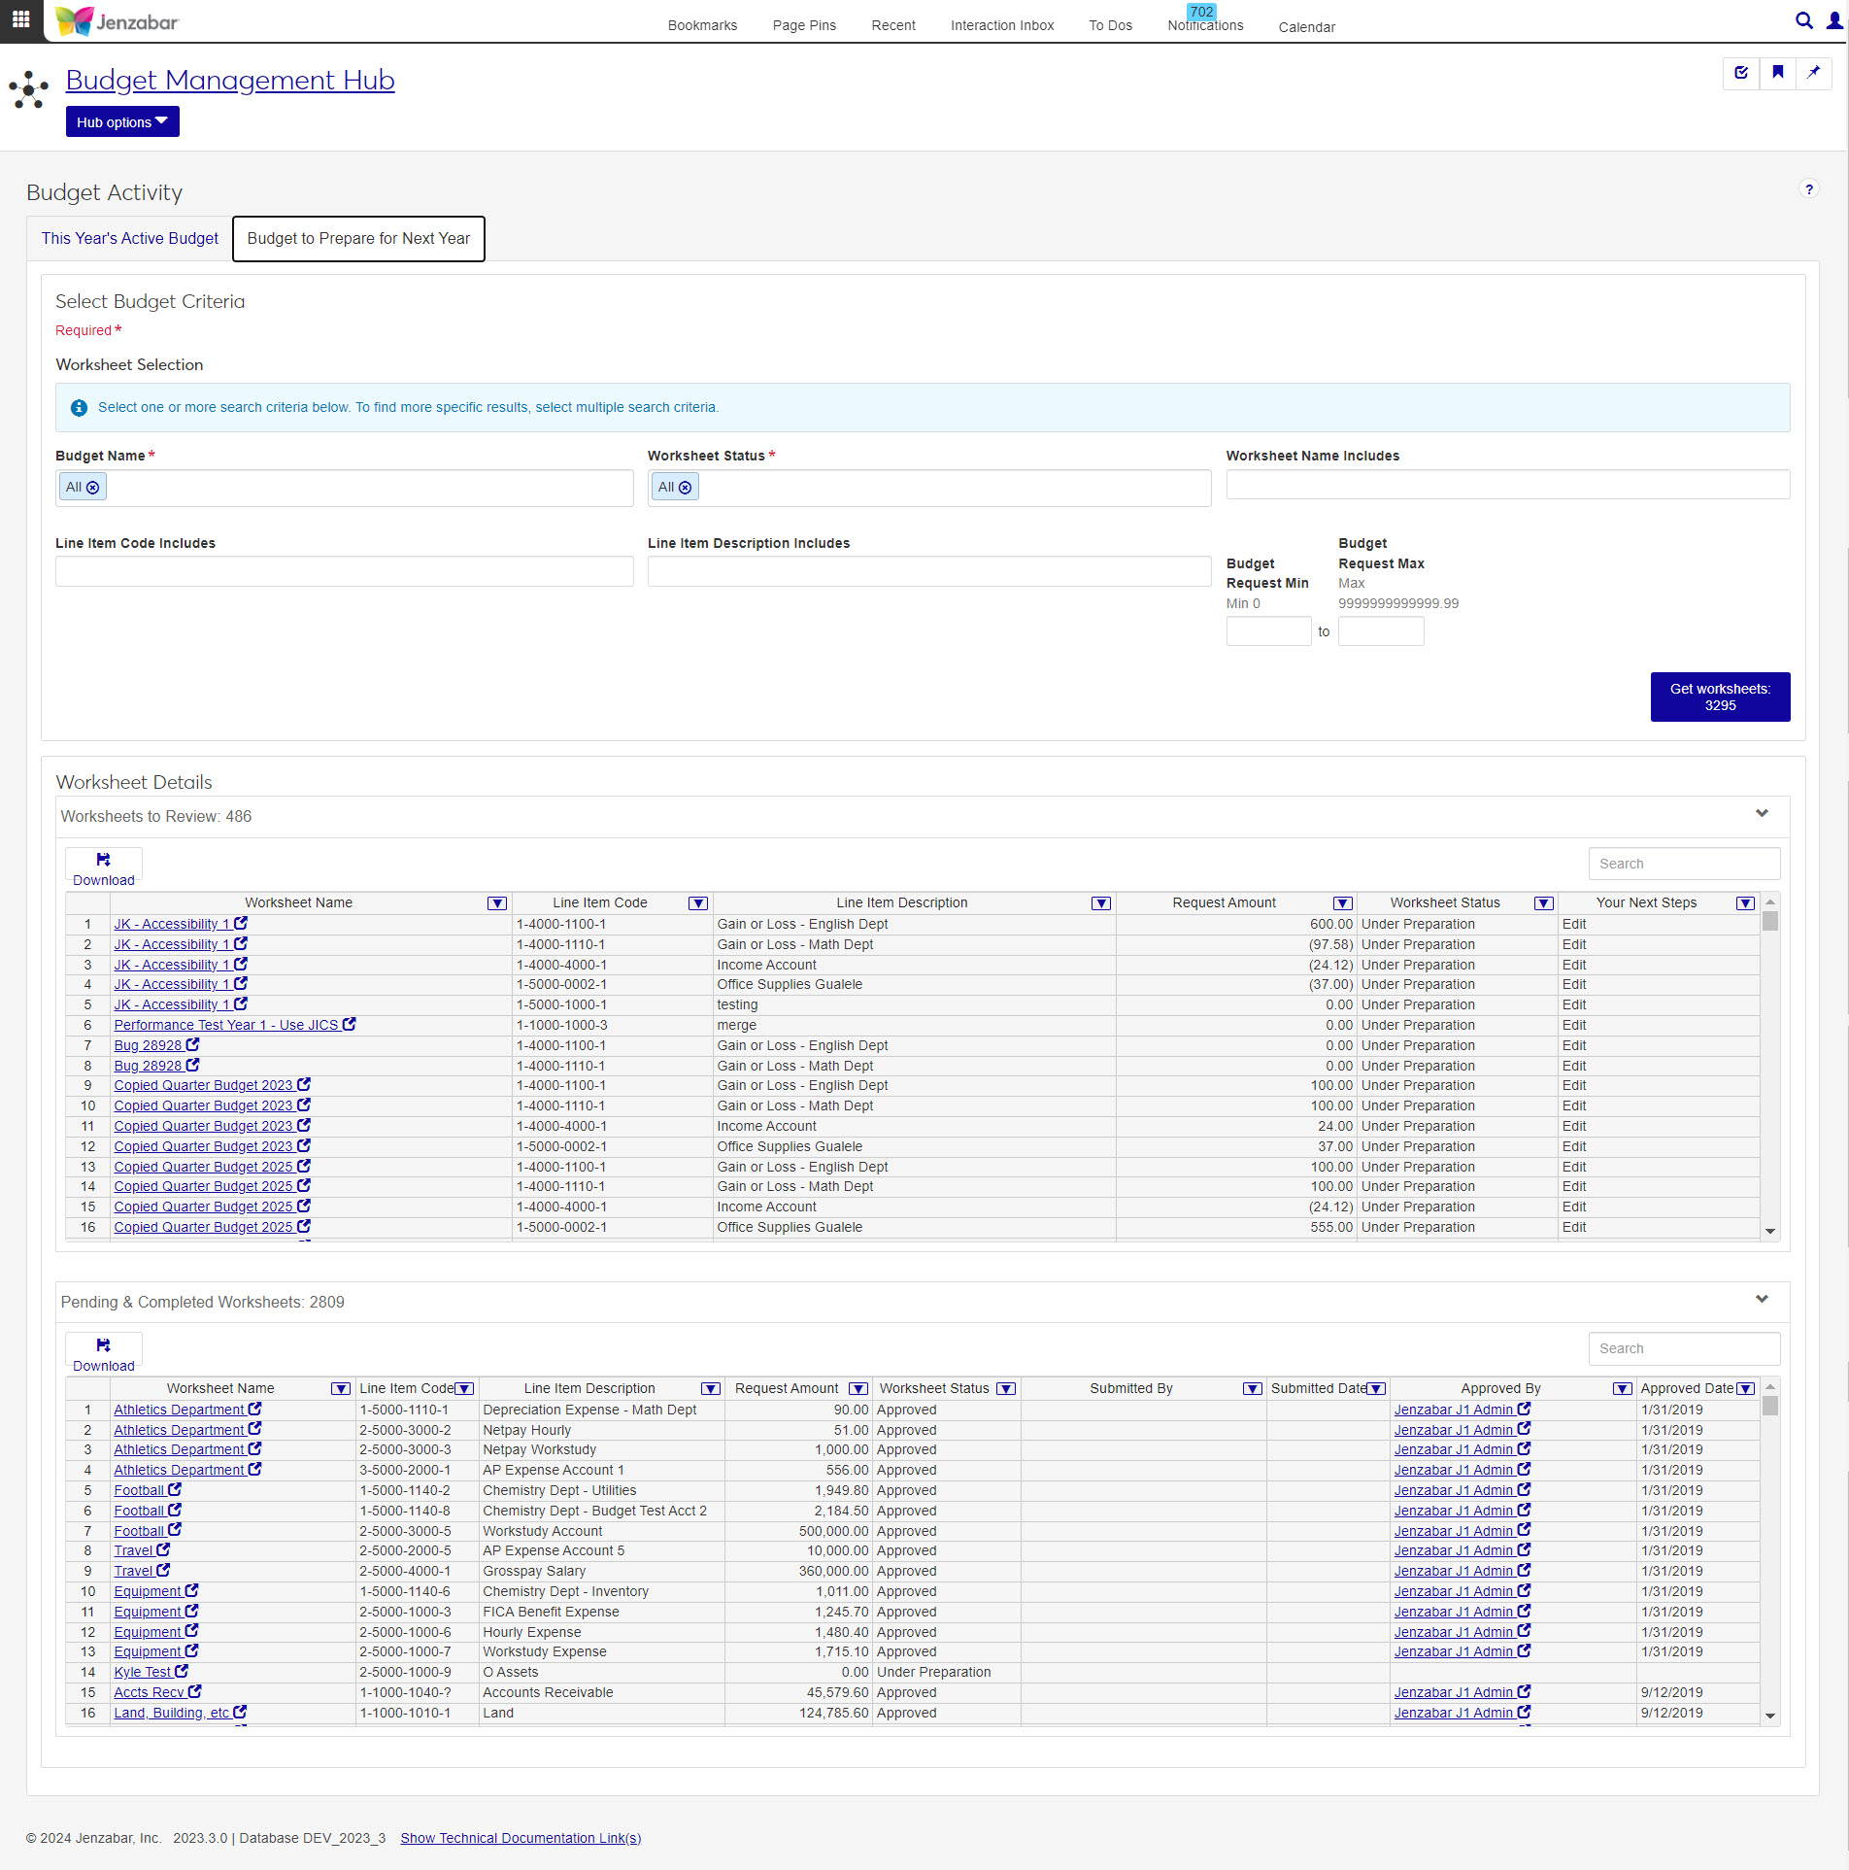Open the Interaction Inbox menu

tap(1001, 25)
